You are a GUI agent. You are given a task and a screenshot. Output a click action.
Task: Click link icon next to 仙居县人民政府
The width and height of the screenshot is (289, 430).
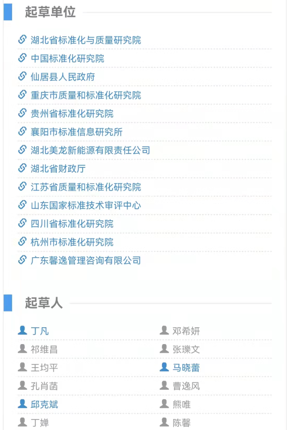(x=22, y=76)
